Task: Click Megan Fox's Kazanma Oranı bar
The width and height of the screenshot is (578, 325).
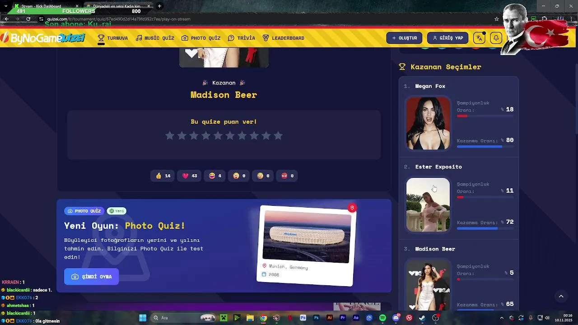Action: click(485, 146)
